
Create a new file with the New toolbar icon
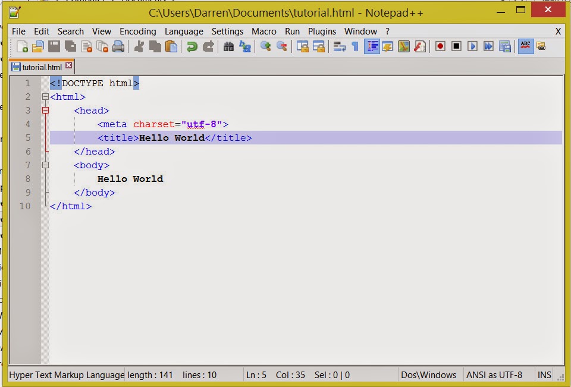tap(22, 46)
